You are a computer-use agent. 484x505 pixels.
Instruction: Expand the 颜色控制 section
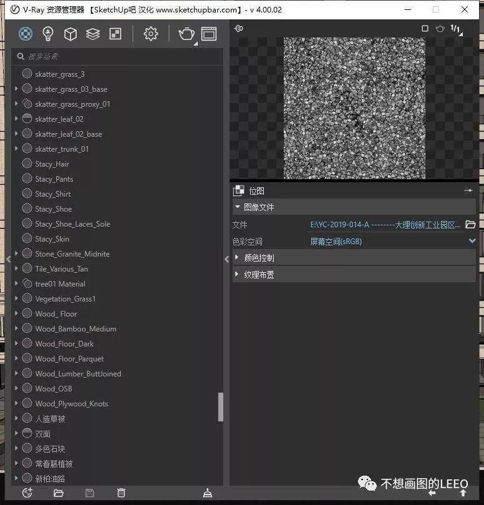[237, 257]
